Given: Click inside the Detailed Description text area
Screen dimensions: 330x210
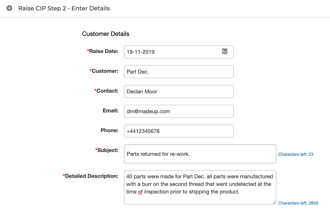Looking at the screenshot, I should (200, 187).
